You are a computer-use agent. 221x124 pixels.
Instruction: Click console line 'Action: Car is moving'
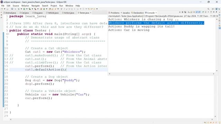pyautogui.click(x=129, y=30)
